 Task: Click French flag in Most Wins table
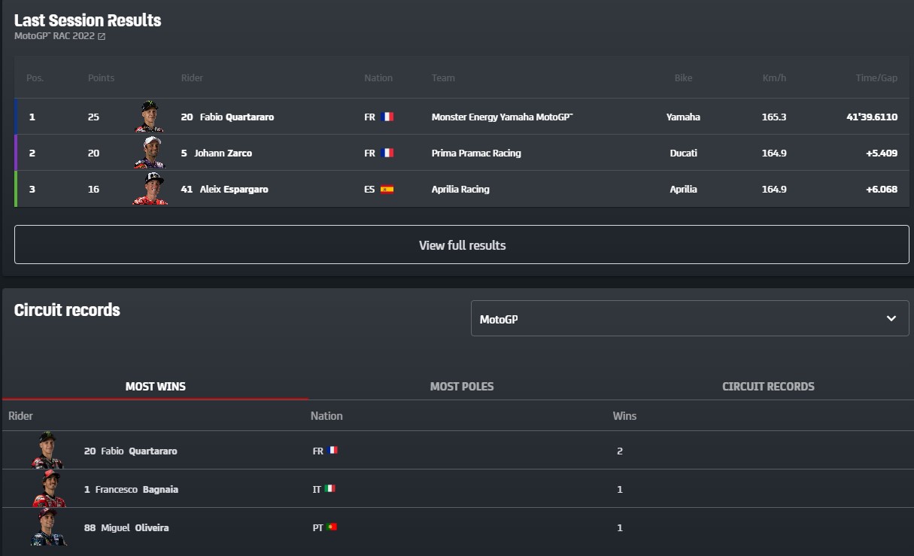coord(333,451)
